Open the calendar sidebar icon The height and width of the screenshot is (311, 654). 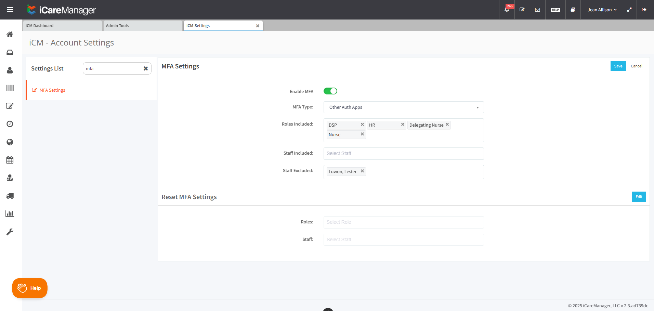coord(10,160)
